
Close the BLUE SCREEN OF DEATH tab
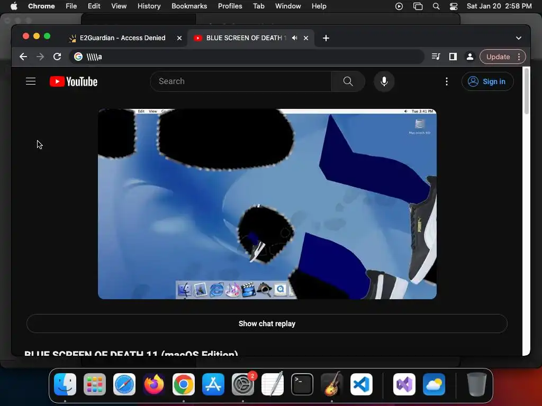coord(306,38)
